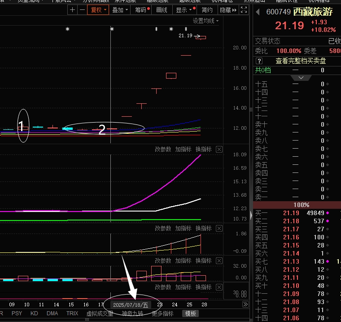341x322 pixels.
Task: Close the top indicator panel with X
Action: point(219,150)
